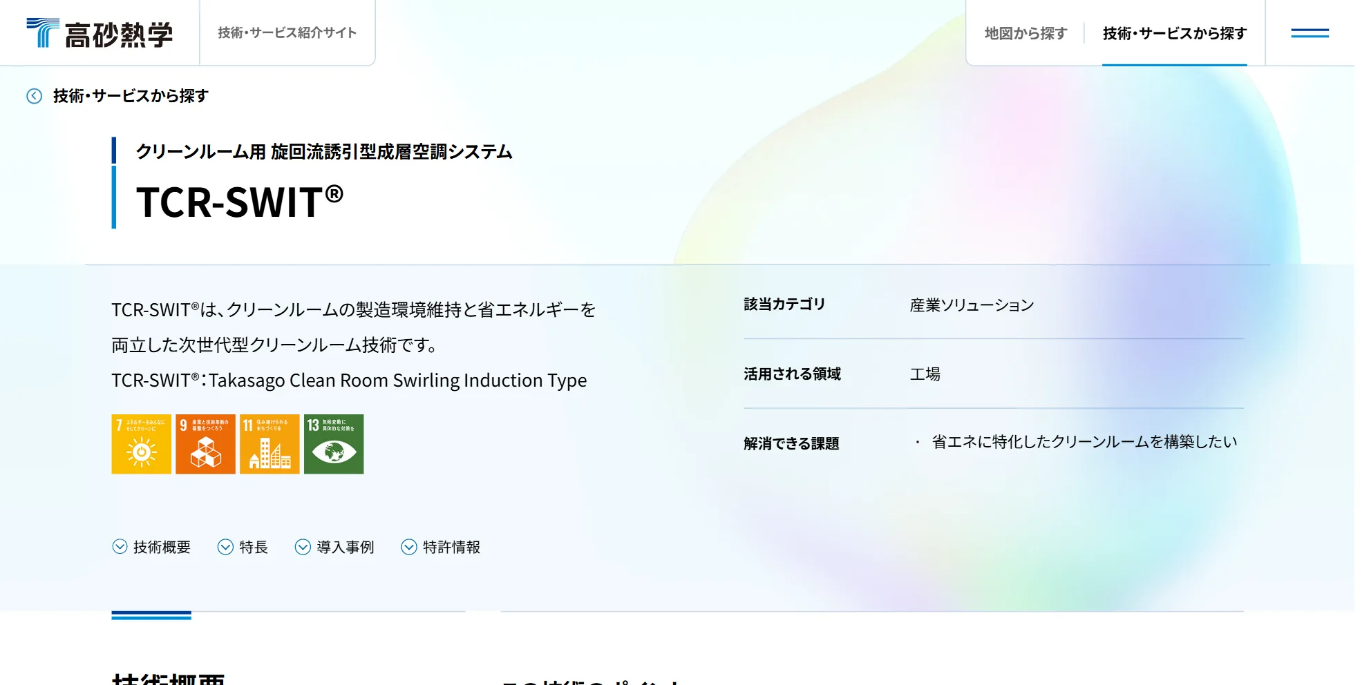Click the back arrow circle icon
The height and width of the screenshot is (685, 1371).
tap(34, 96)
